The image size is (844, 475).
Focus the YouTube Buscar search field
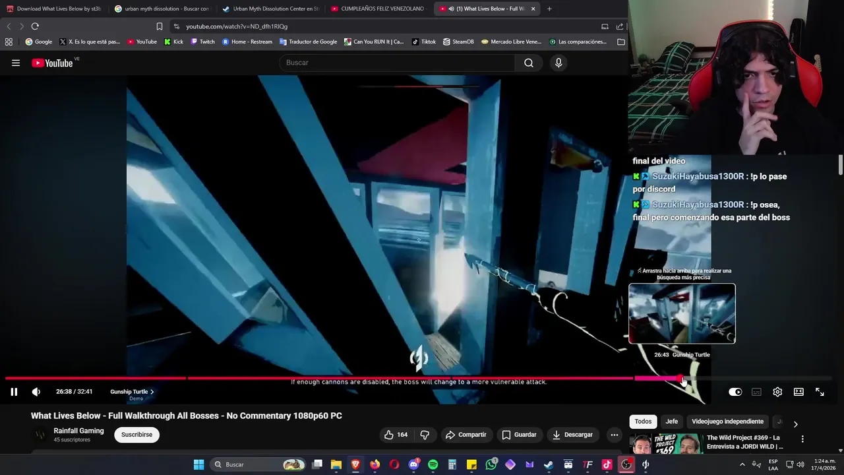[398, 63]
